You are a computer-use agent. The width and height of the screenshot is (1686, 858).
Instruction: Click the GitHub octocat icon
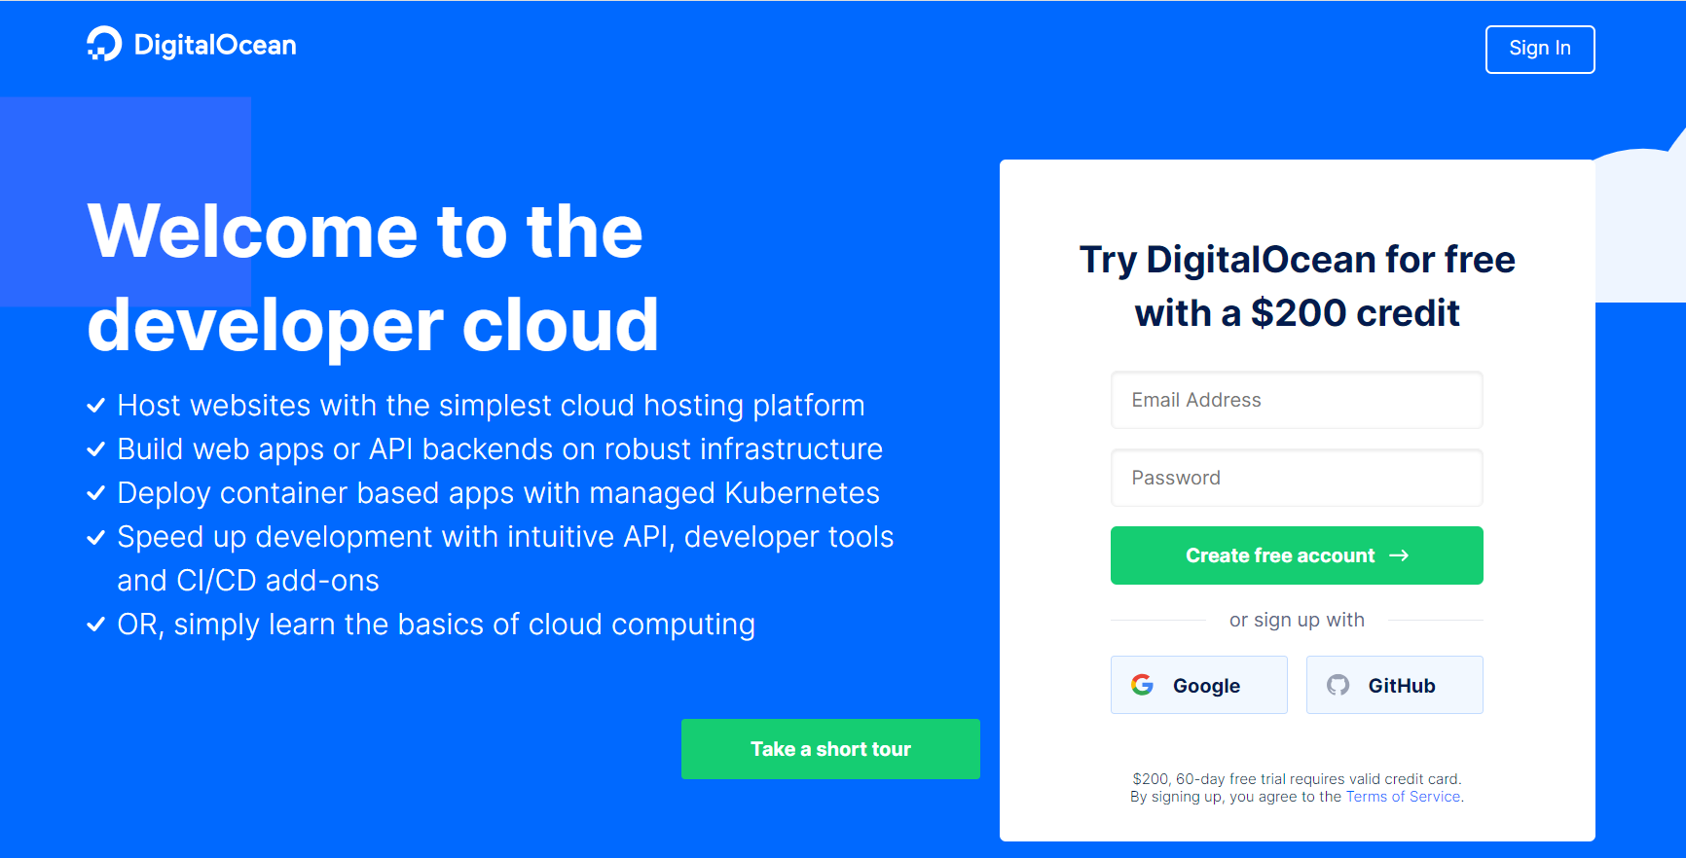(x=1338, y=685)
